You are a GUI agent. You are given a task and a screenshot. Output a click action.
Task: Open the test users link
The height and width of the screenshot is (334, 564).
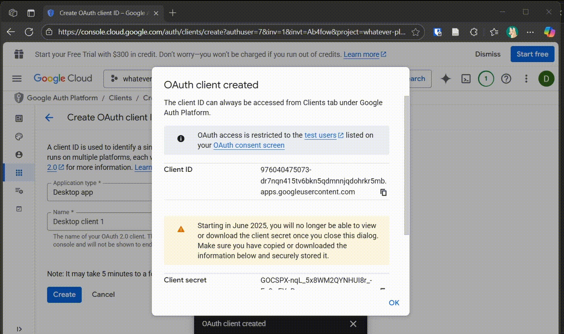324,135
